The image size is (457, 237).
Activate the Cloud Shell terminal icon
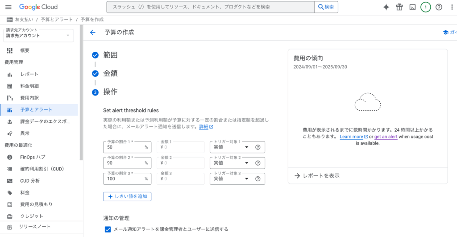pyautogui.click(x=412, y=7)
